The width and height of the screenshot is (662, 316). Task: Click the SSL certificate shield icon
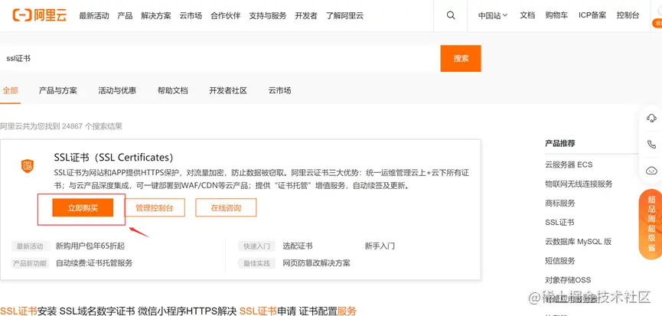[x=28, y=166]
